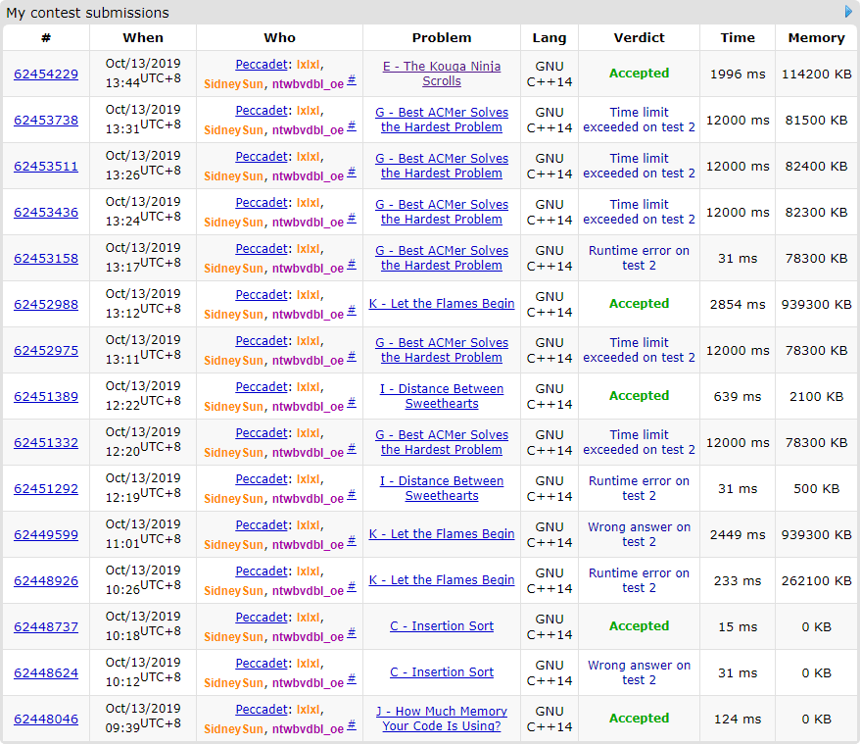Open submission 62448046 link
Viewport: 861px width, 745px height.
point(46,719)
